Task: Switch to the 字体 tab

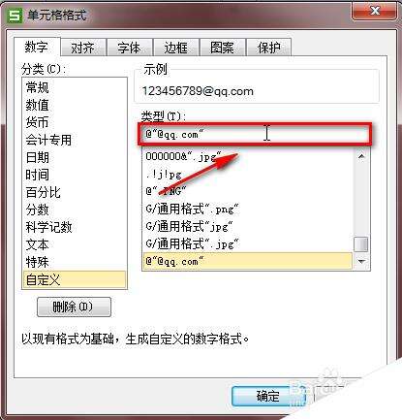Action: (x=129, y=48)
